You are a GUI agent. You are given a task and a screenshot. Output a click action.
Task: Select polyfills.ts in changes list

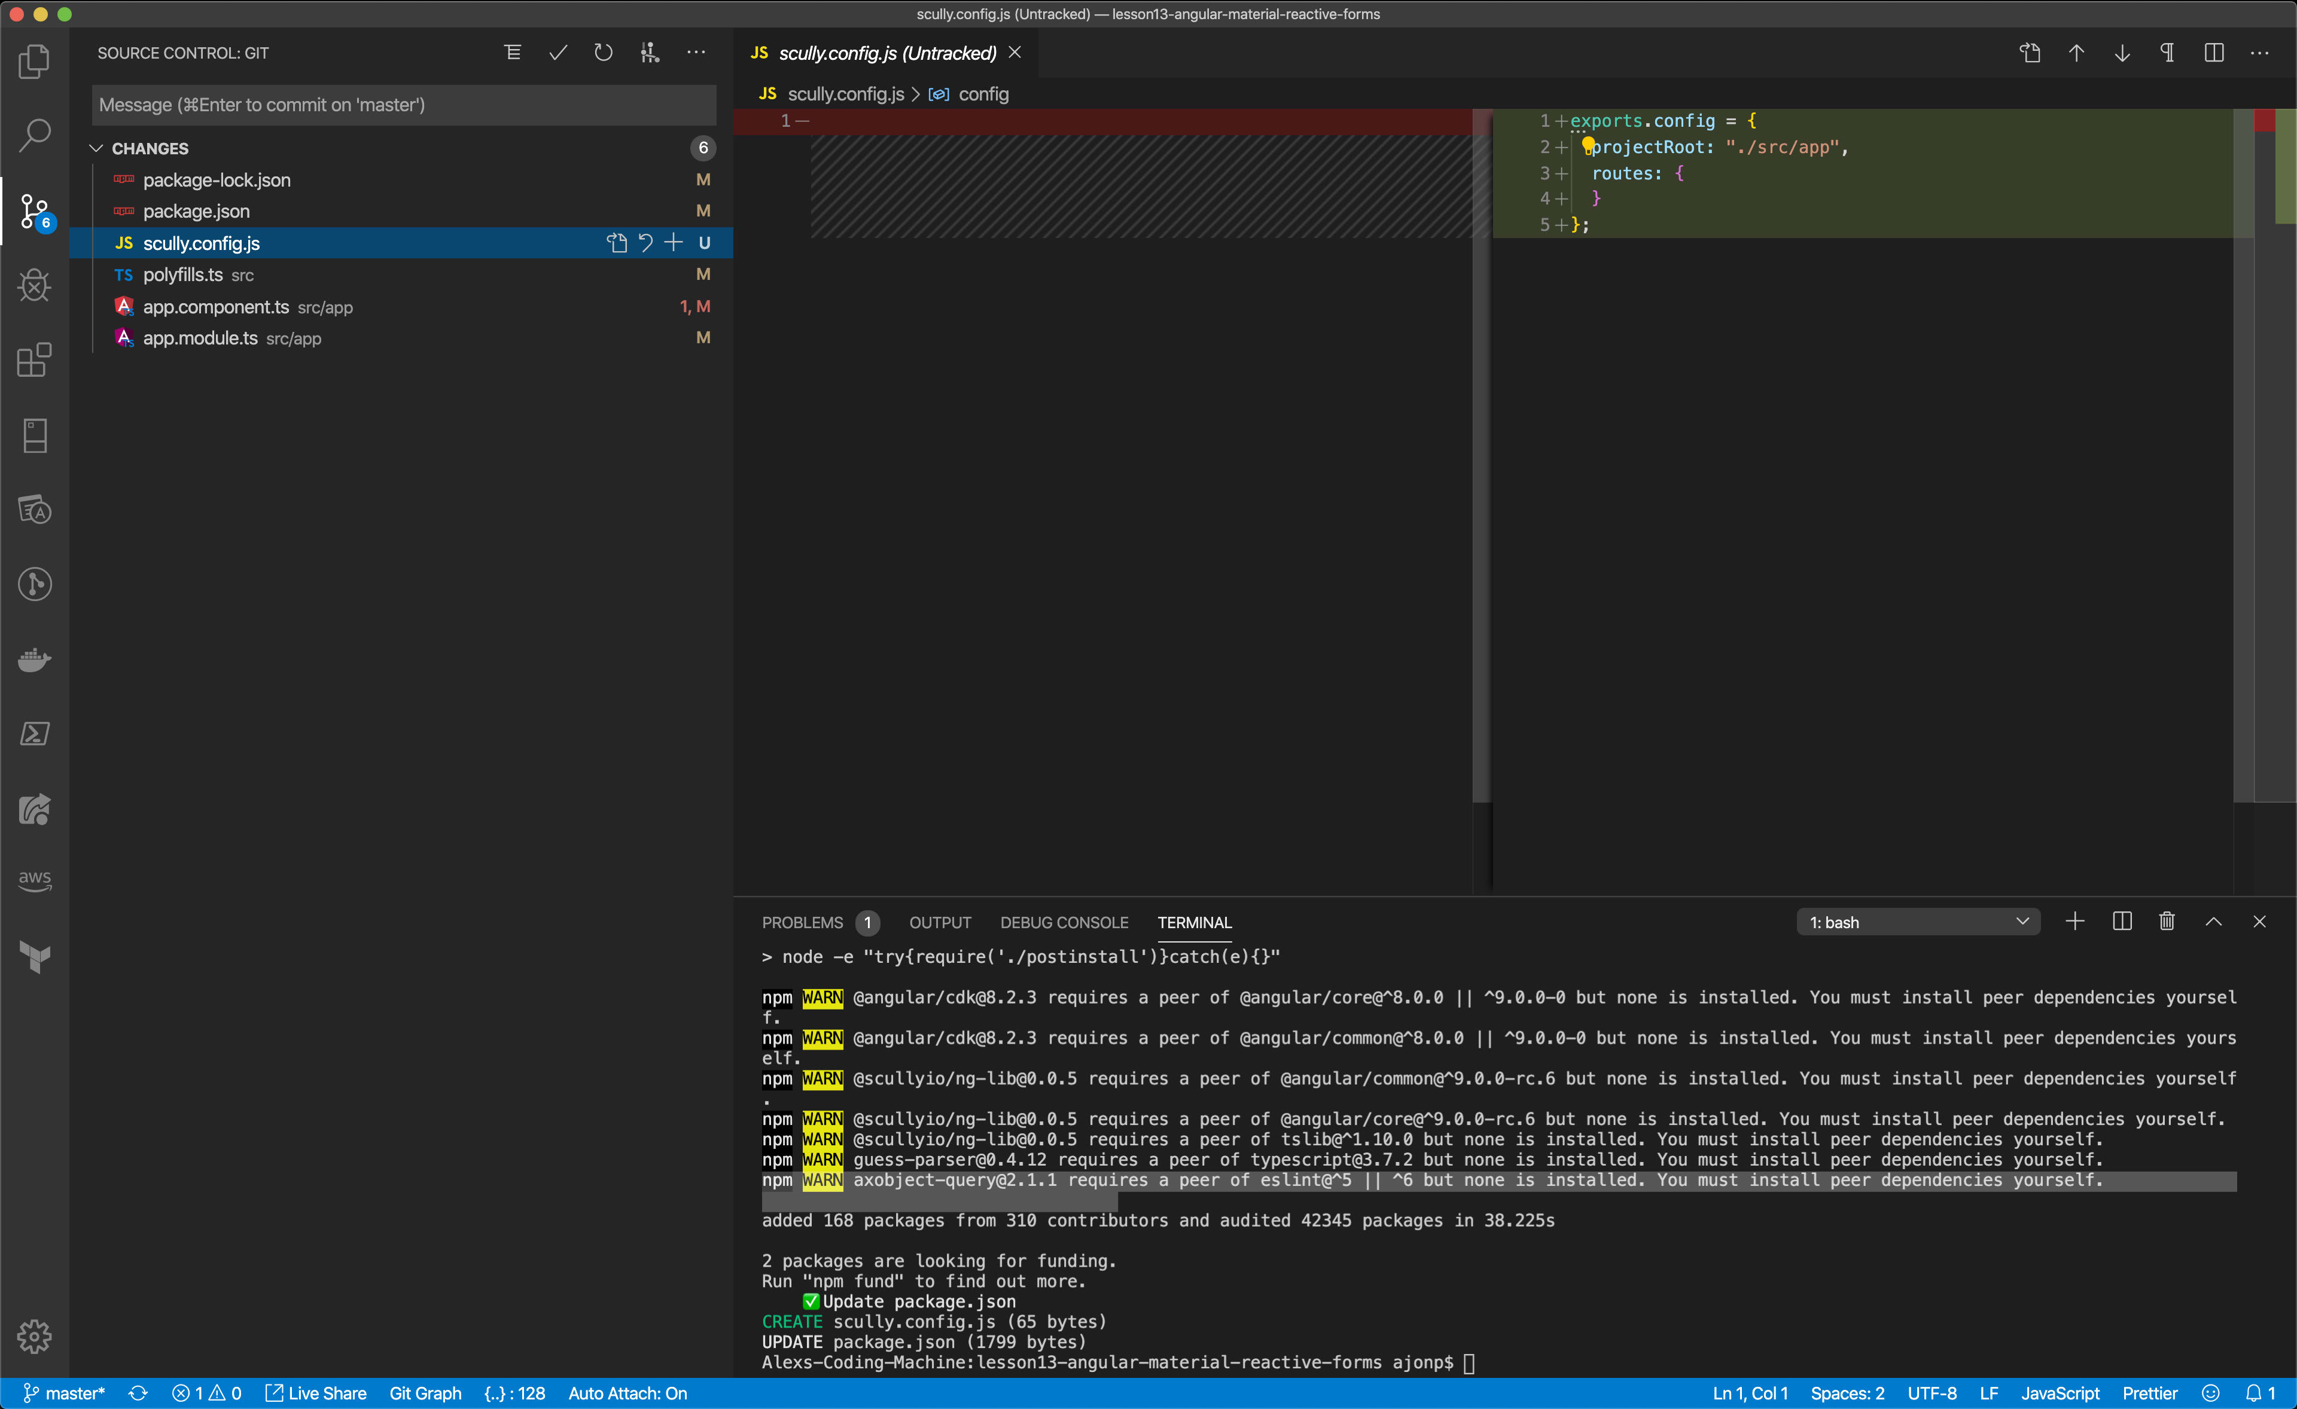(401, 275)
